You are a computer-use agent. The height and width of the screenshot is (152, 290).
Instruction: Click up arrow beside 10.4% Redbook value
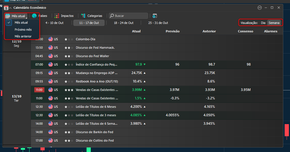pyautogui.click(x=145, y=81)
